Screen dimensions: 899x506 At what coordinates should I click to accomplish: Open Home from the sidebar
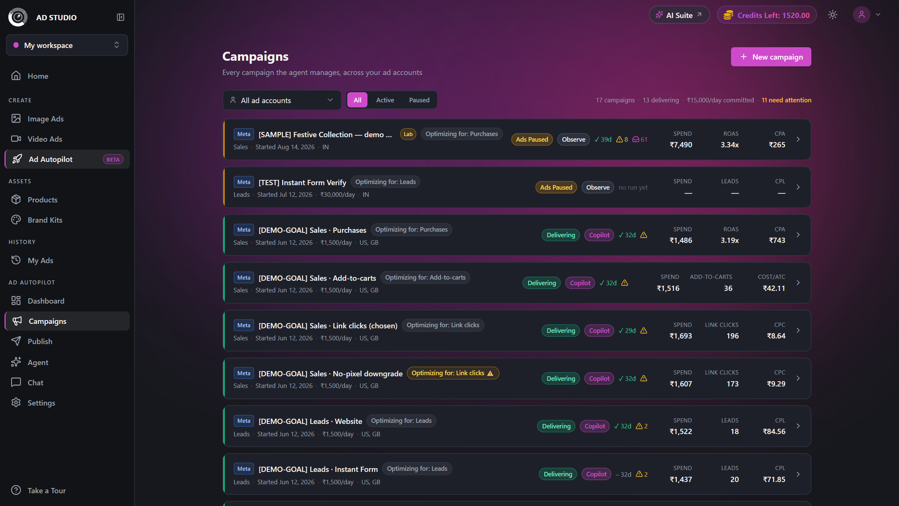pos(67,76)
